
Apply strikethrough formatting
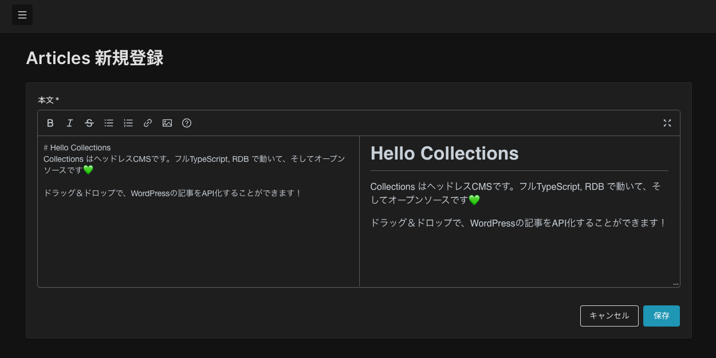[89, 123]
